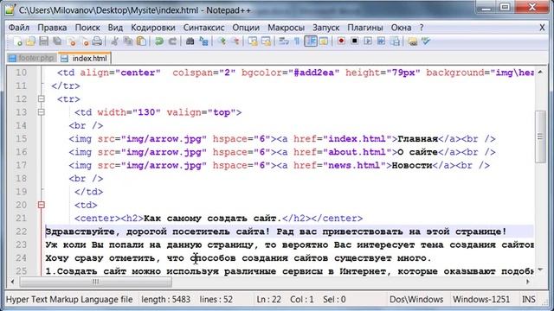Click the Open file folder icon
Viewport: 554px width, 311px height.
(31, 41)
